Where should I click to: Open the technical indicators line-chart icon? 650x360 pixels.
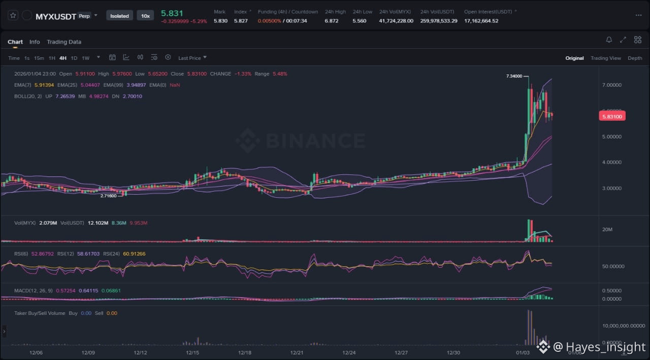pyautogui.click(x=126, y=57)
